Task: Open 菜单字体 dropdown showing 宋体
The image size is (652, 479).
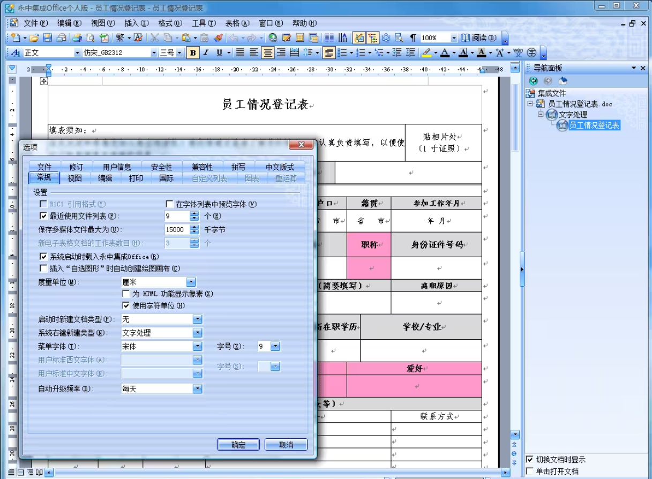Action: pyautogui.click(x=197, y=347)
